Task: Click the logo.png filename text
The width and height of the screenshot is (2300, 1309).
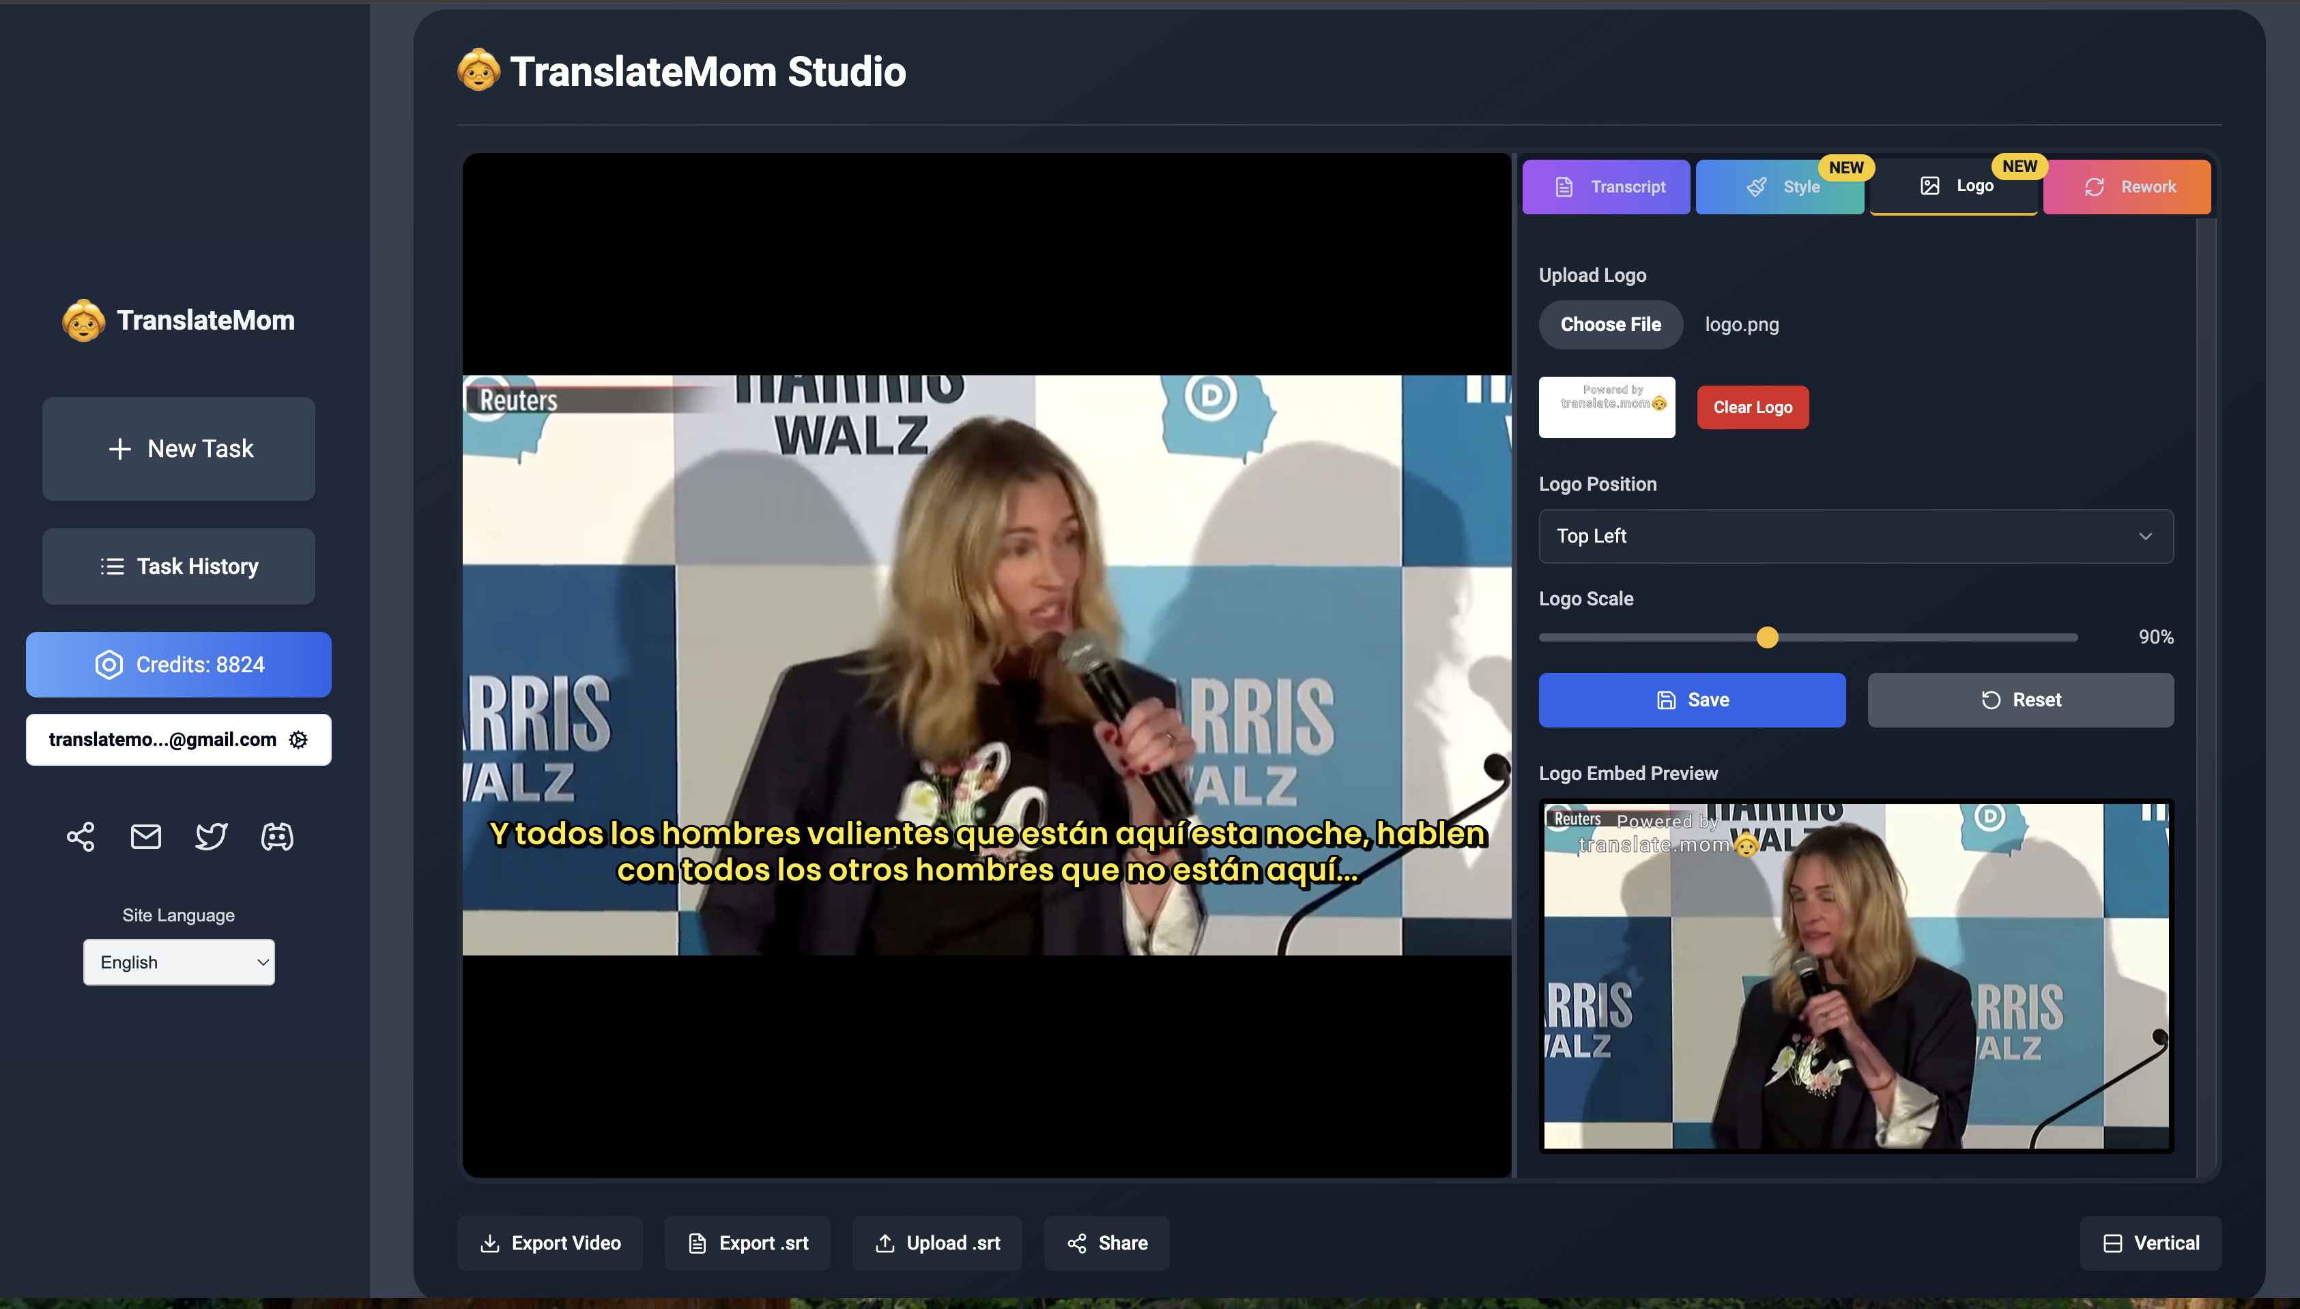Action: 1742,325
